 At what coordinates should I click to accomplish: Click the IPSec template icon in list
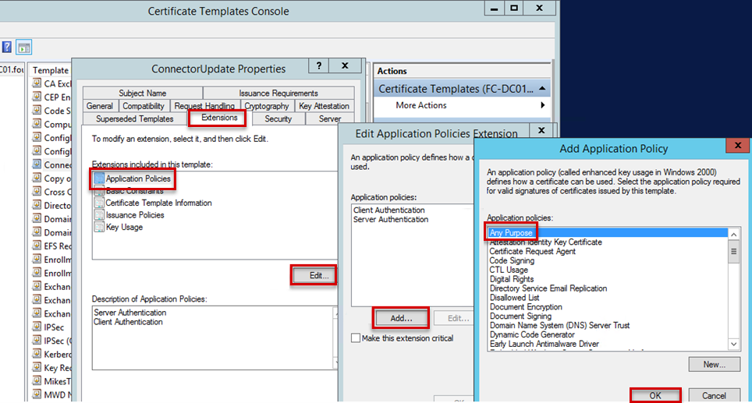(37, 327)
